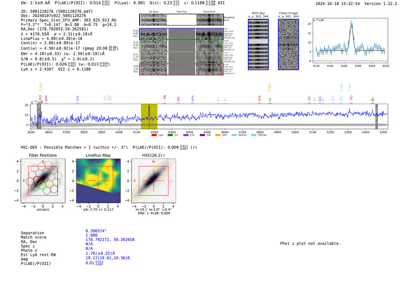Open the Clean Image thumbnail
This screenshot has height=284, width=418.
point(288,44)
